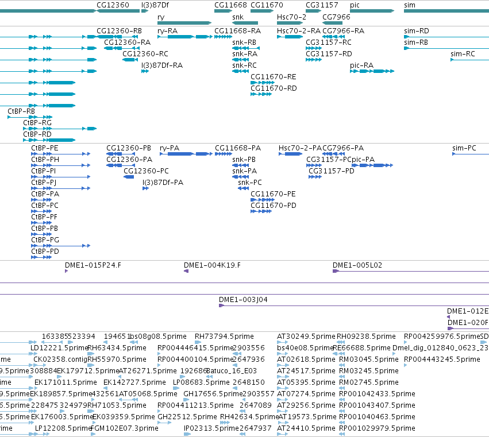Select protein snk-PC
Image resolution: width=489 pixels, height=437 pixels.
(x=250, y=183)
